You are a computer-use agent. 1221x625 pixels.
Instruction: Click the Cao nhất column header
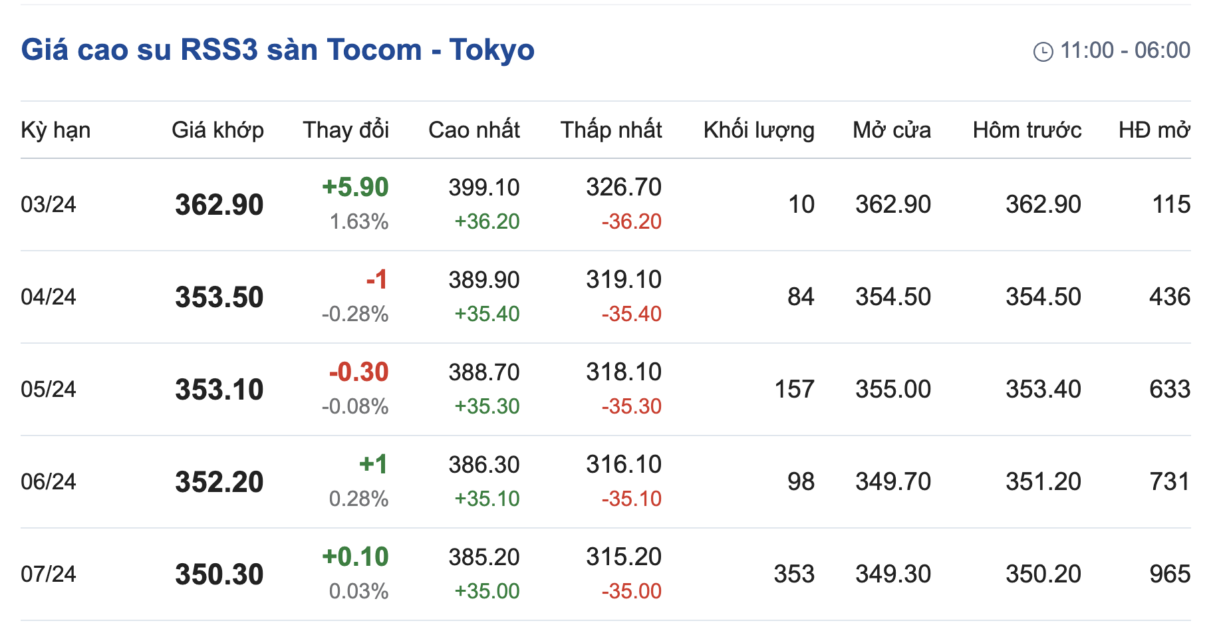(x=474, y=130)
